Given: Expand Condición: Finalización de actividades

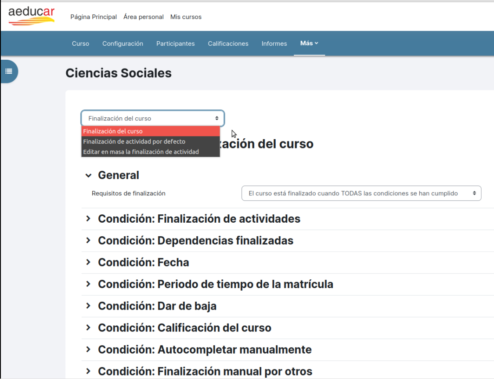Looking at the screenshot, I should [89, 219].
